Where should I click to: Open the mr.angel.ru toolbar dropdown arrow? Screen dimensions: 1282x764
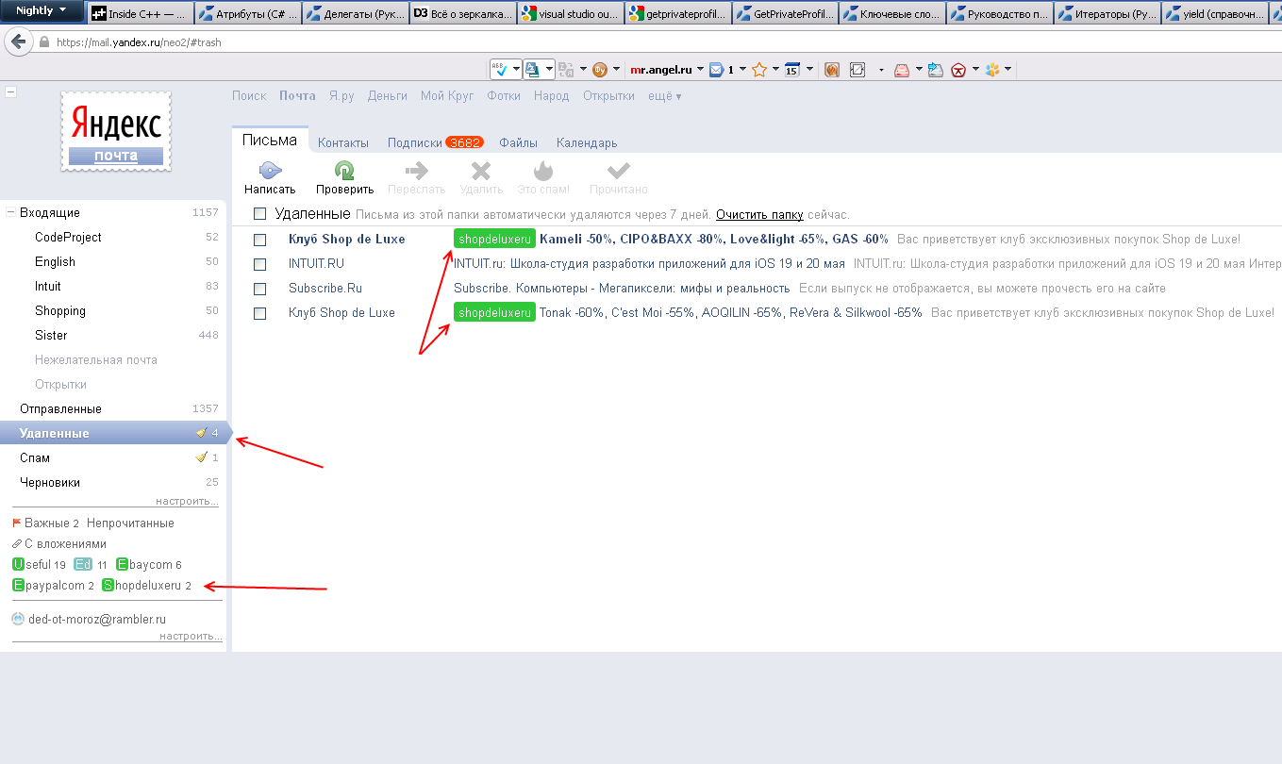tap(700, 70)
